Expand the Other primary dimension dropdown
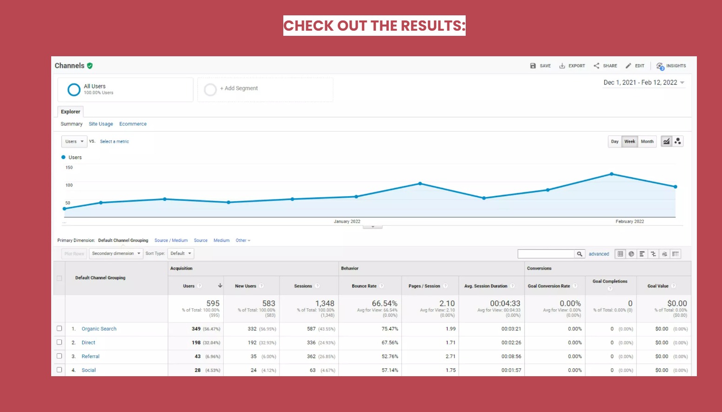 [243, 241]
